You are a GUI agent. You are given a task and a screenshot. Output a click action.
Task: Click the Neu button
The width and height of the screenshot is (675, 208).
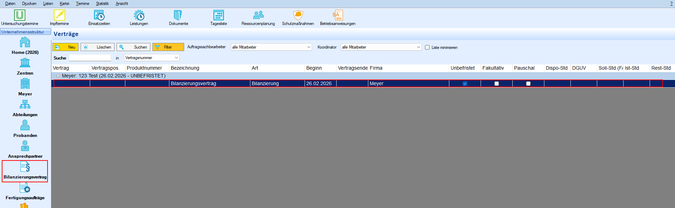tap(65, 47)
